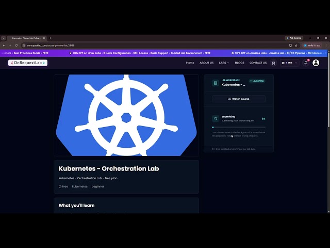Click the Linux Labs promo banner text
Screen dimensions: 330x248
[140, 53]
